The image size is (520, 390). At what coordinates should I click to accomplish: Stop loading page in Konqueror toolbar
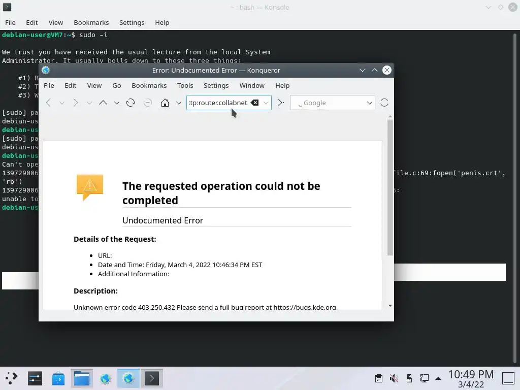click(x=148, y=103)
